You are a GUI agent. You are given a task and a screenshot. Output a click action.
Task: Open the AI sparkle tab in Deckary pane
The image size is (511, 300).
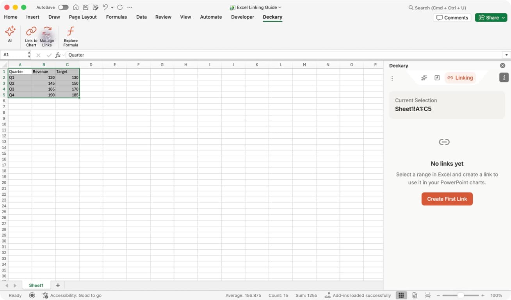point(424,78)
